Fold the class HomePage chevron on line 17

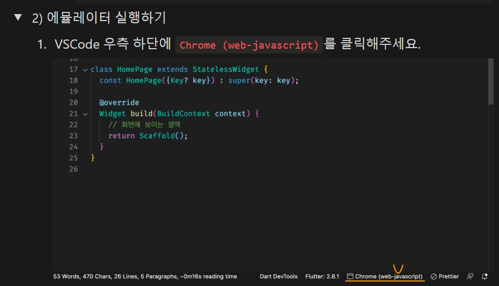tap(85, 70)
